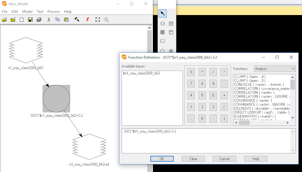Screen dimensions: 302x172
Task: Open the hammer tools icon
Action: click(77, 20)
